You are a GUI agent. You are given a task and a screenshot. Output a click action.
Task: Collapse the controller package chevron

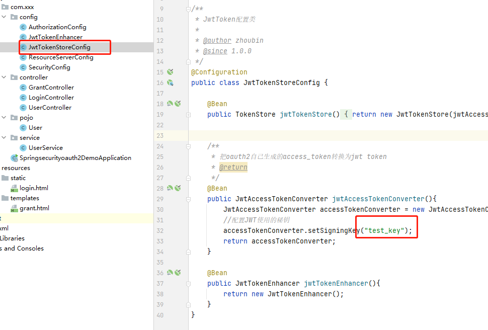coord(4,77)
